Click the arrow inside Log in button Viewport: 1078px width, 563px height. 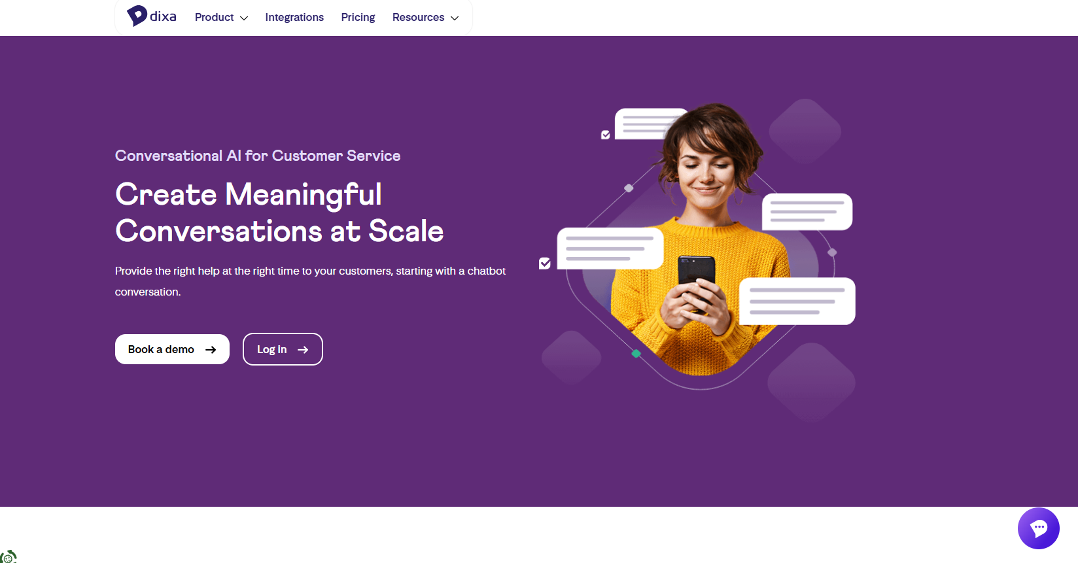pyautogui.click(x=303, y=350)
